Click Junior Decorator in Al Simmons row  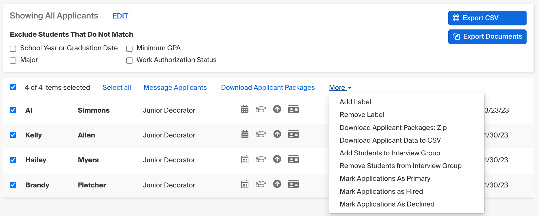(169, 110)
